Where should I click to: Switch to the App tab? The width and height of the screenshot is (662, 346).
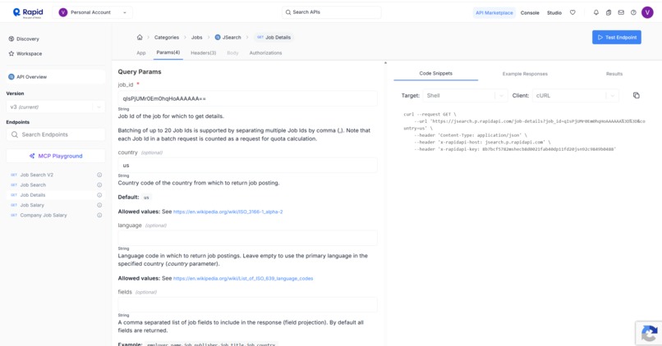pos(141,53)
